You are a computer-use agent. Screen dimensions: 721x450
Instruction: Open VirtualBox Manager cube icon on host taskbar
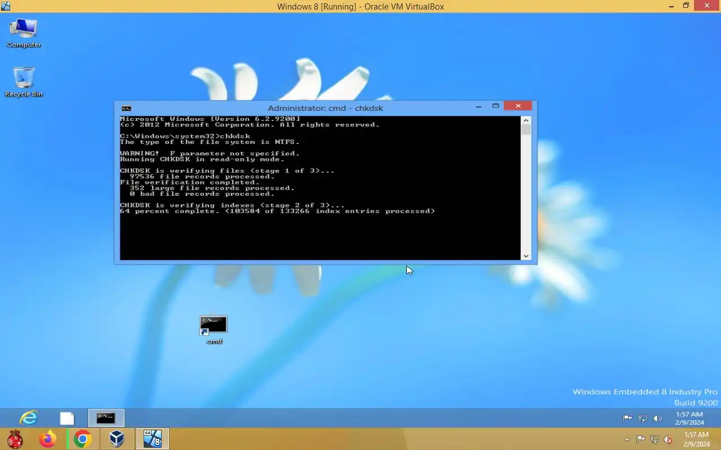click(x=117, y=439)
